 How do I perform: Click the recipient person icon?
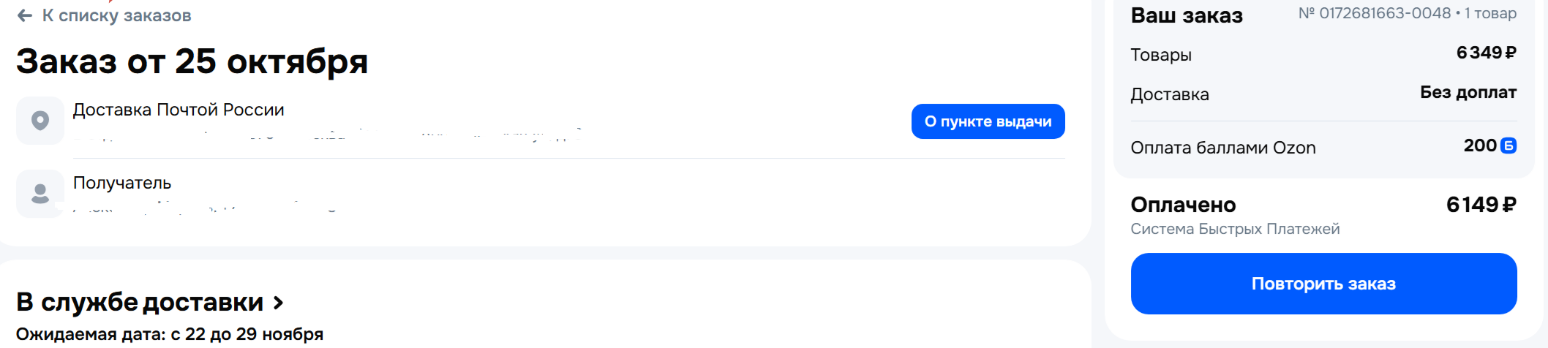point(40,193)
